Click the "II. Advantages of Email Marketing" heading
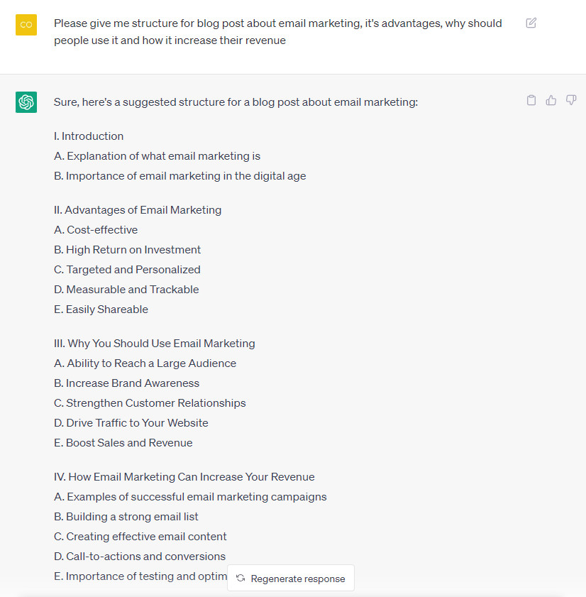 (x=138, y=210)
